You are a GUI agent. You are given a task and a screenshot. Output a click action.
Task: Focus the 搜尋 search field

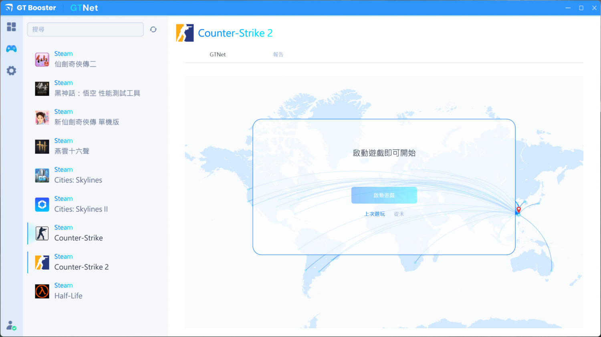pos(85,29)
